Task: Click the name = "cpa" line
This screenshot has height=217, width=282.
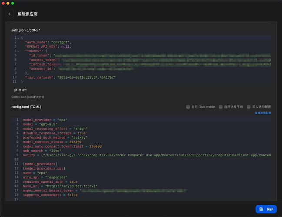Action: [35, 173]
